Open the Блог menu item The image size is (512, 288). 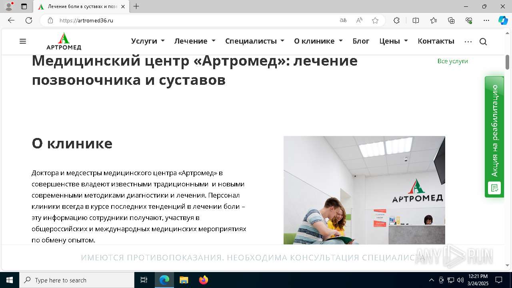click(x=361, y=41)
